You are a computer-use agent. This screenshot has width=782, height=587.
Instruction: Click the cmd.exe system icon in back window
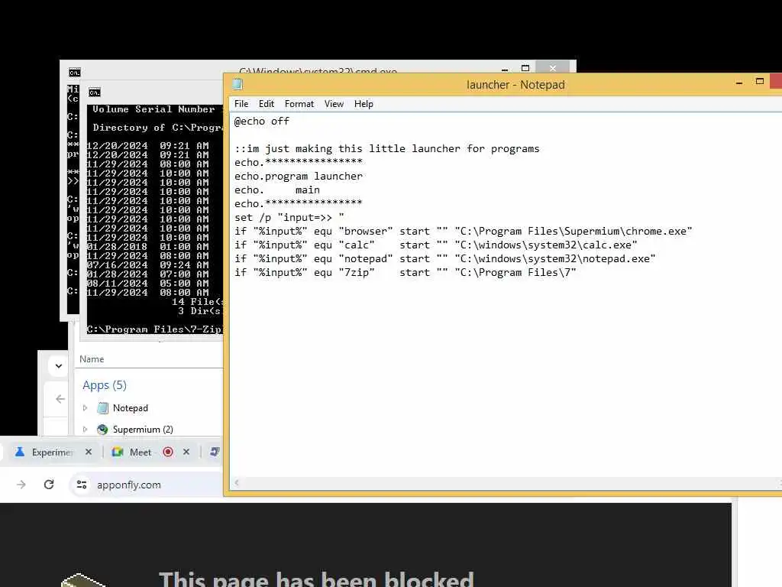pyautogui.click(x=75, y=73)
